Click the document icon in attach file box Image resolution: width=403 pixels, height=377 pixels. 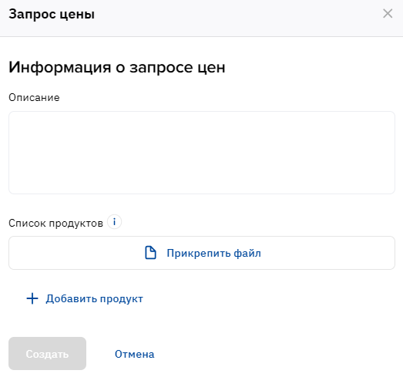[x=150, y=253]
